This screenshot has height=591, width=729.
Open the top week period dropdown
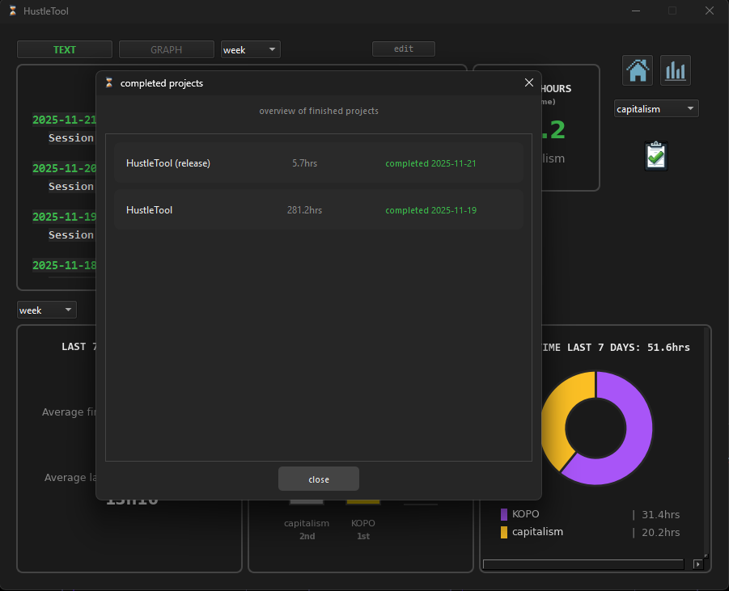click(x=251, y=49)
